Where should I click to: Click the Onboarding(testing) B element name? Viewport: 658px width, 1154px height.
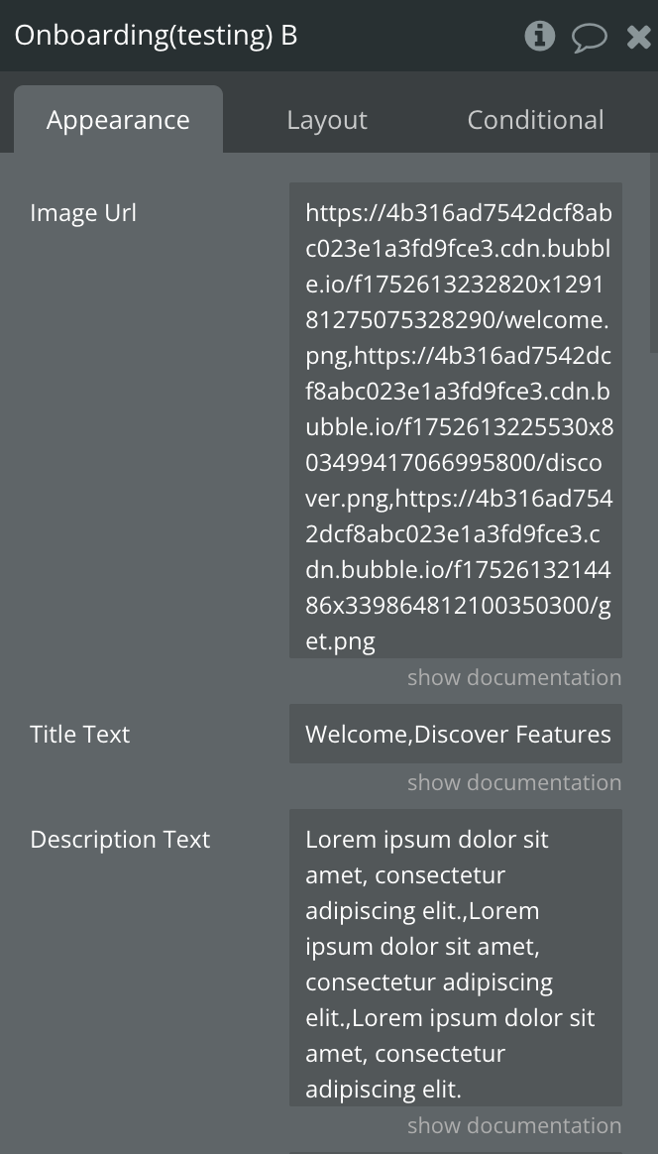point(156,36)
